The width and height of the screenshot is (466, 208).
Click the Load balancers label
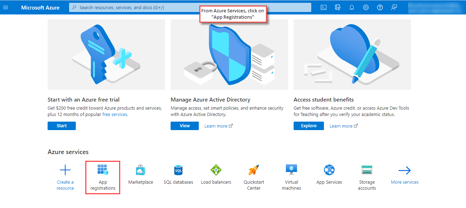[216, 182]
